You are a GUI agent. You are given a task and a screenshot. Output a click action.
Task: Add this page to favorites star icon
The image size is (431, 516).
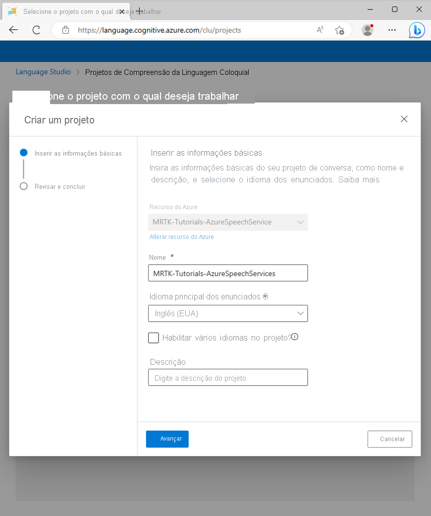click(x=339, y=30)
